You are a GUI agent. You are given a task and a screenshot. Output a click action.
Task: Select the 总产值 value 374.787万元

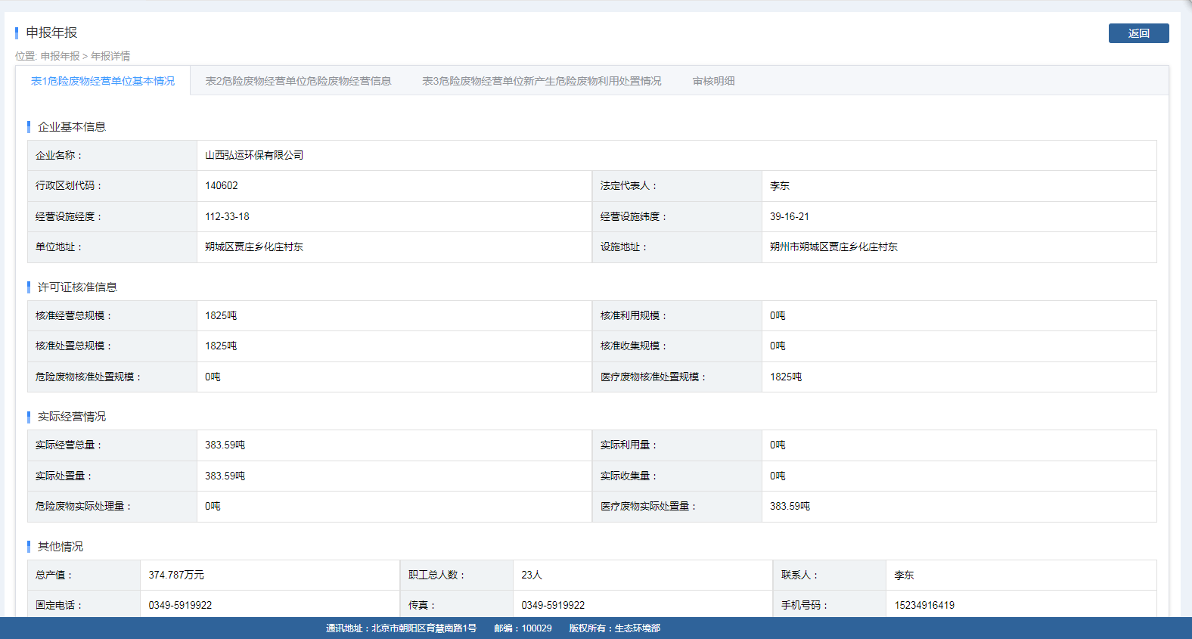(176, 575)
